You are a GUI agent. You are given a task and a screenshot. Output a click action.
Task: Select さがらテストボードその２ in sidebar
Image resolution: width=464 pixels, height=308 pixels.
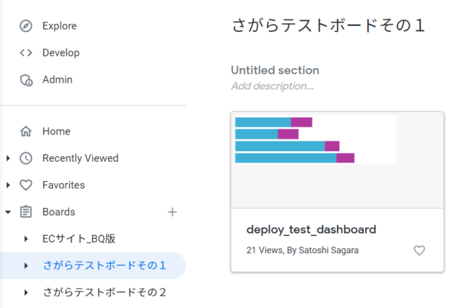coord(104,292)
